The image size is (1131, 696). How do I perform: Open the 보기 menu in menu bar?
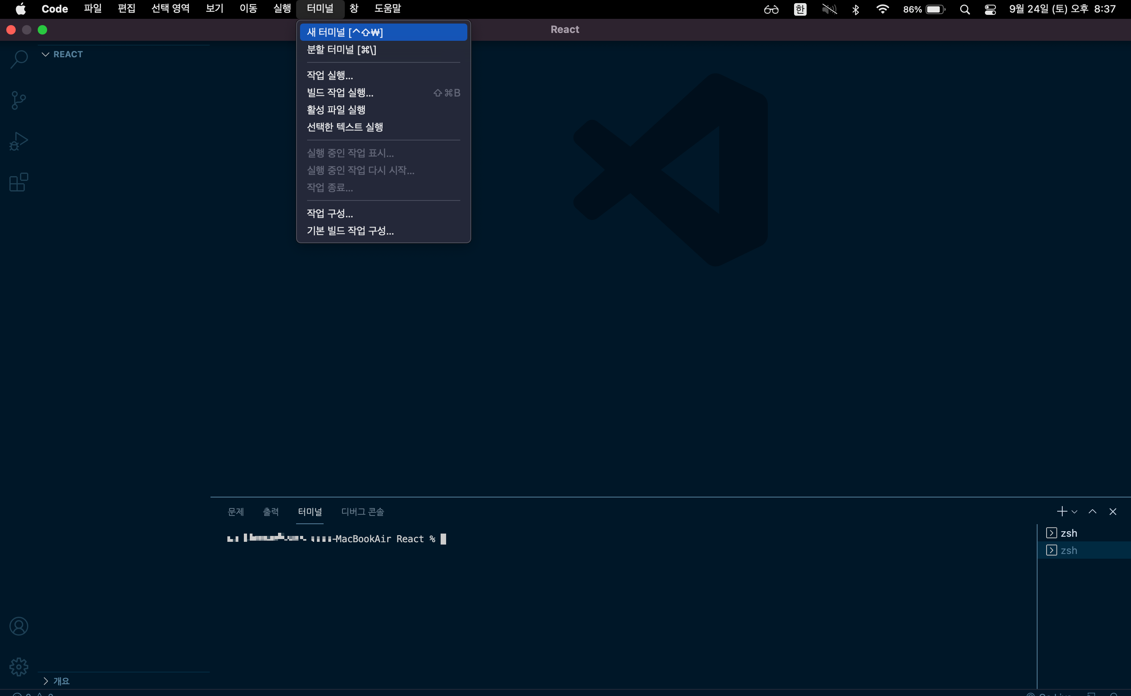point(214,9)
